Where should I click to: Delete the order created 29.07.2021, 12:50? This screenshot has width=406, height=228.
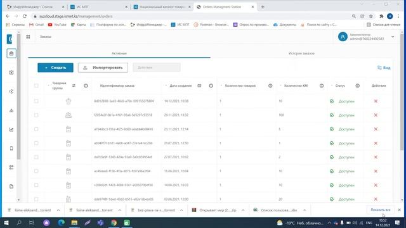(376, 143)
